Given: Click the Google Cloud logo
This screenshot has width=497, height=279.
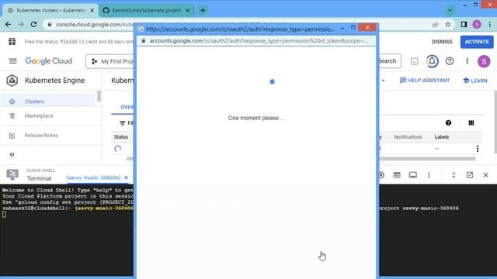Looking at the screenshot, I should 48,61.
